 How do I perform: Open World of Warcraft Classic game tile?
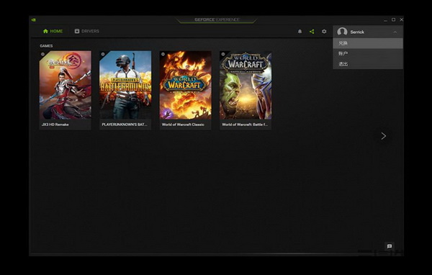pos(186,90)
